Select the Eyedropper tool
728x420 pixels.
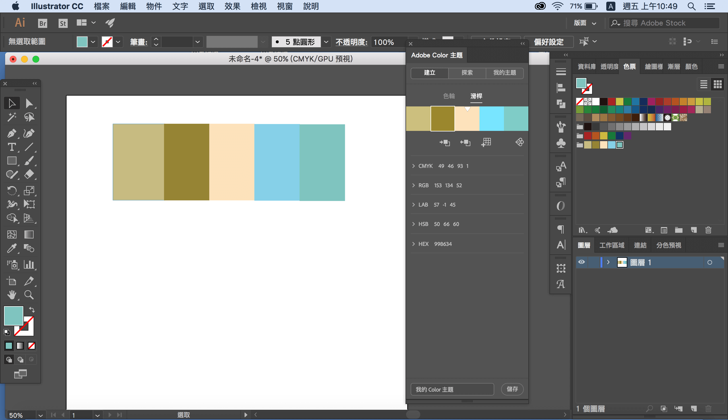pyautogui.click(x=12, y=248)
